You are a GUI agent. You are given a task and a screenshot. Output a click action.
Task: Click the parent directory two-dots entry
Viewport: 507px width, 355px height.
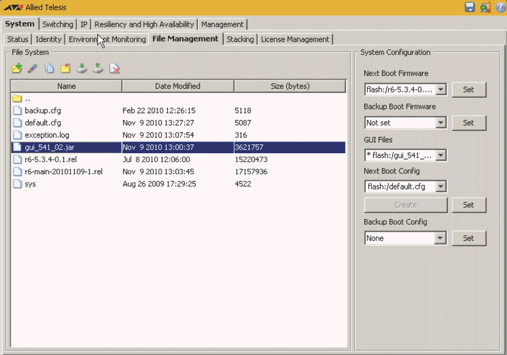point(28,99)
